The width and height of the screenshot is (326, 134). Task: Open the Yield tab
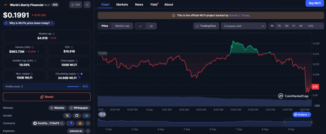click(154, 4)
